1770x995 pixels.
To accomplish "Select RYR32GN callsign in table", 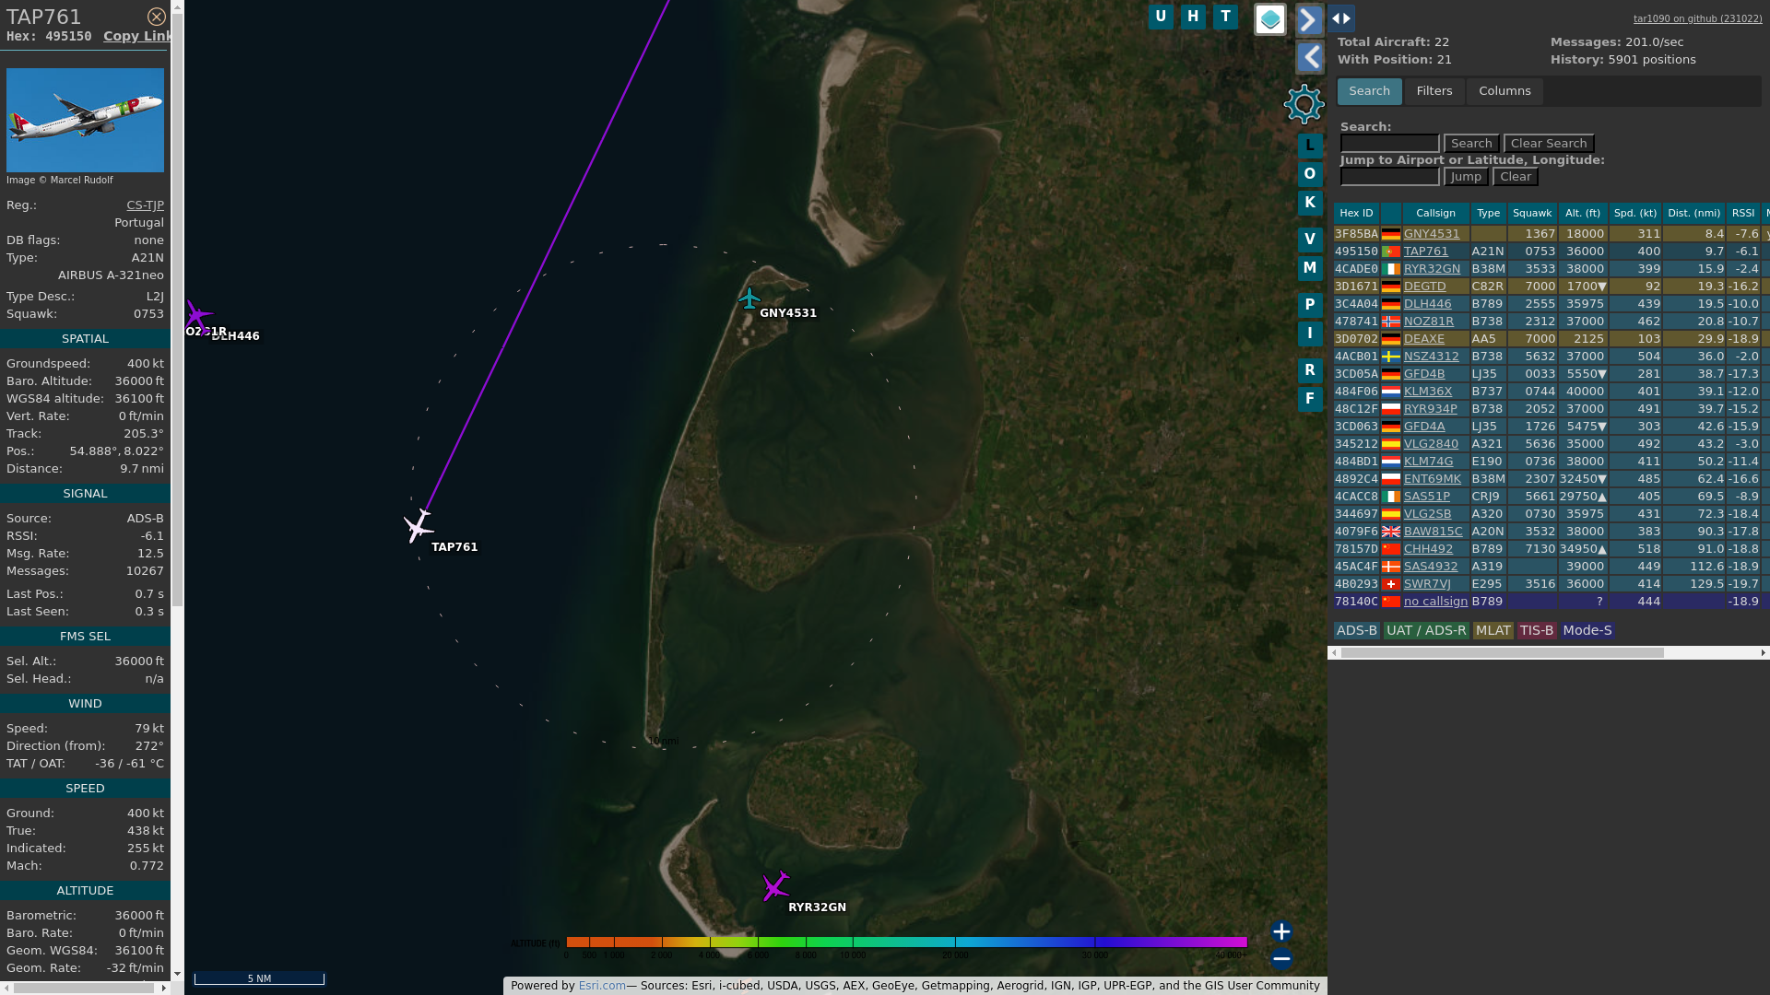I will click(1432, 269).
